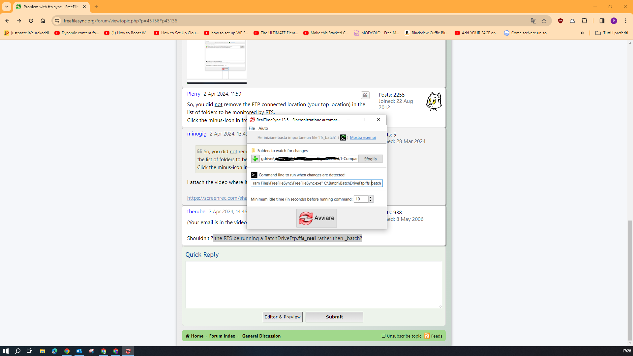Screen dimensions: 633x356
Task: Open Windows taskbar search
Action: 18,351
